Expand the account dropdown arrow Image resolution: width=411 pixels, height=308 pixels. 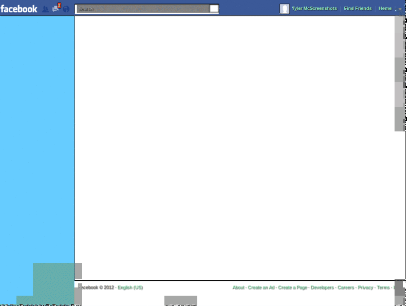click(x=400, y=9)
